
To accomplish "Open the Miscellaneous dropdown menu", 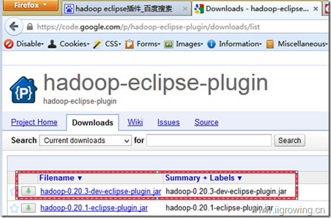I will [303, 44].
